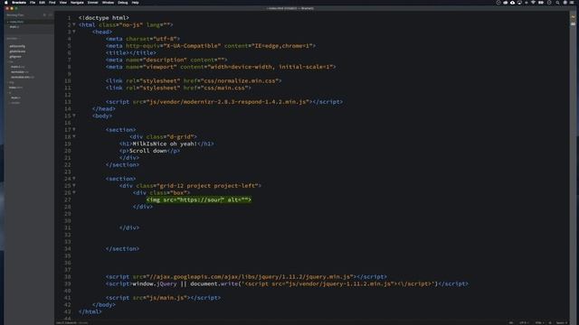This screenshot has width=579, height=325.
Task: Open the Edit menu
Action: pyautogui.click(x=43, y=3)
